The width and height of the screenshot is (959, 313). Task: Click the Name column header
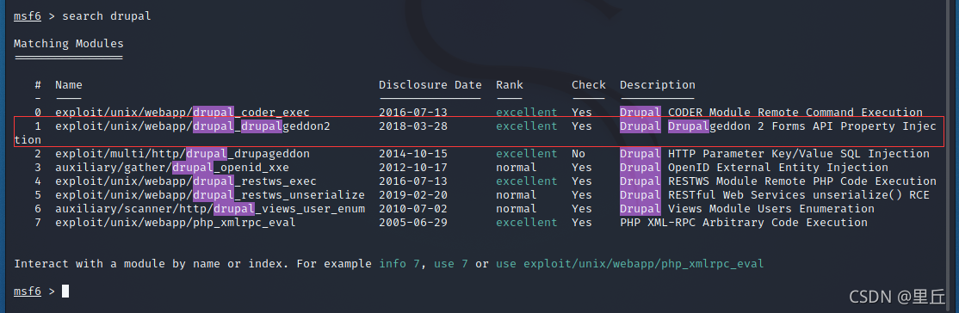(69, 85)
